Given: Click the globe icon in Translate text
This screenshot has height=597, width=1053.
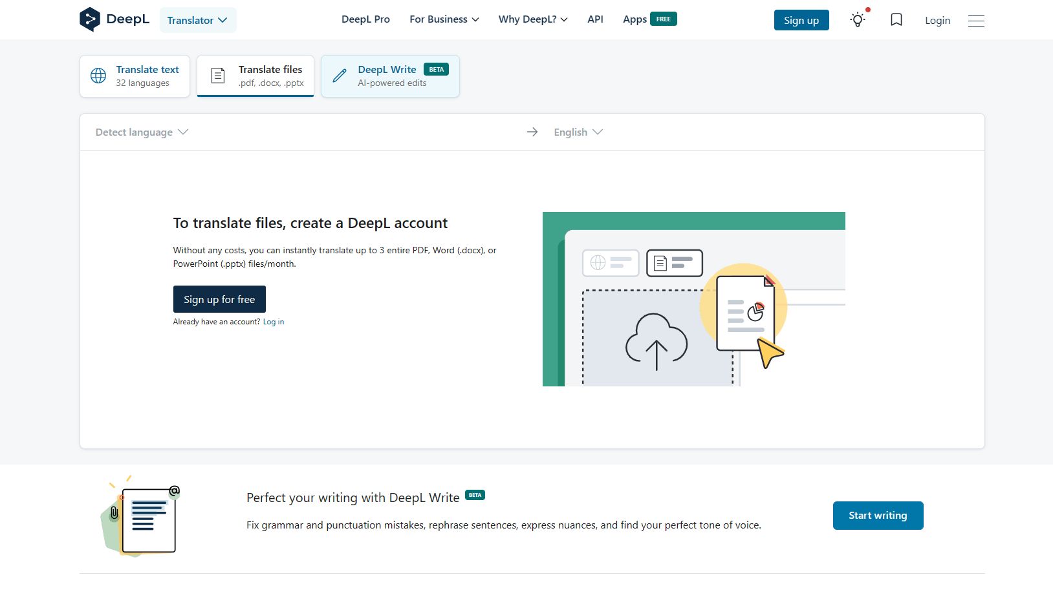Looking at the screenshot, I should [x=98, y=76].
